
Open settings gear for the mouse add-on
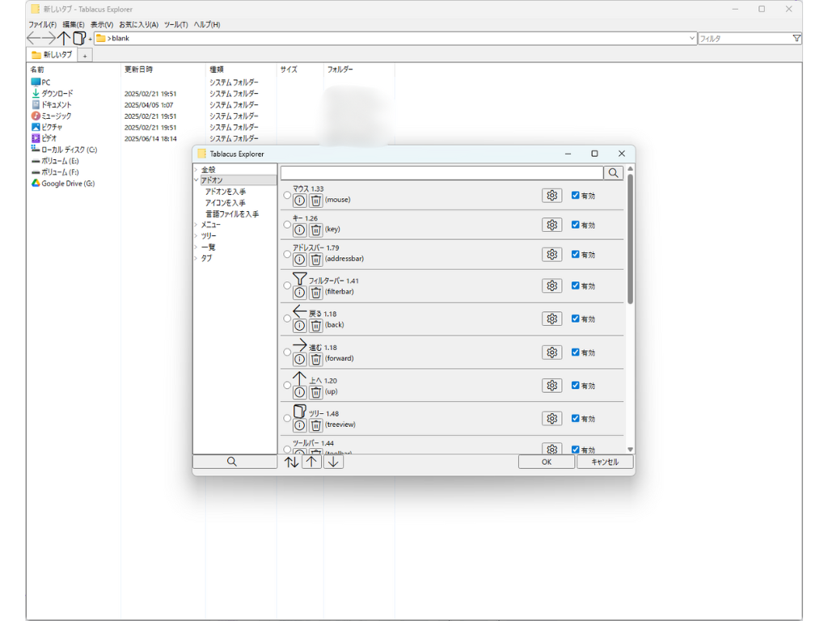tap(551, 196)
